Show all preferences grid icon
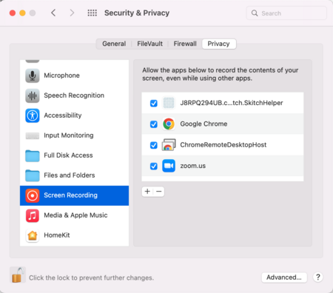This screenshot has width=333, height=293. pyautogui.click(x=92, y=13)
